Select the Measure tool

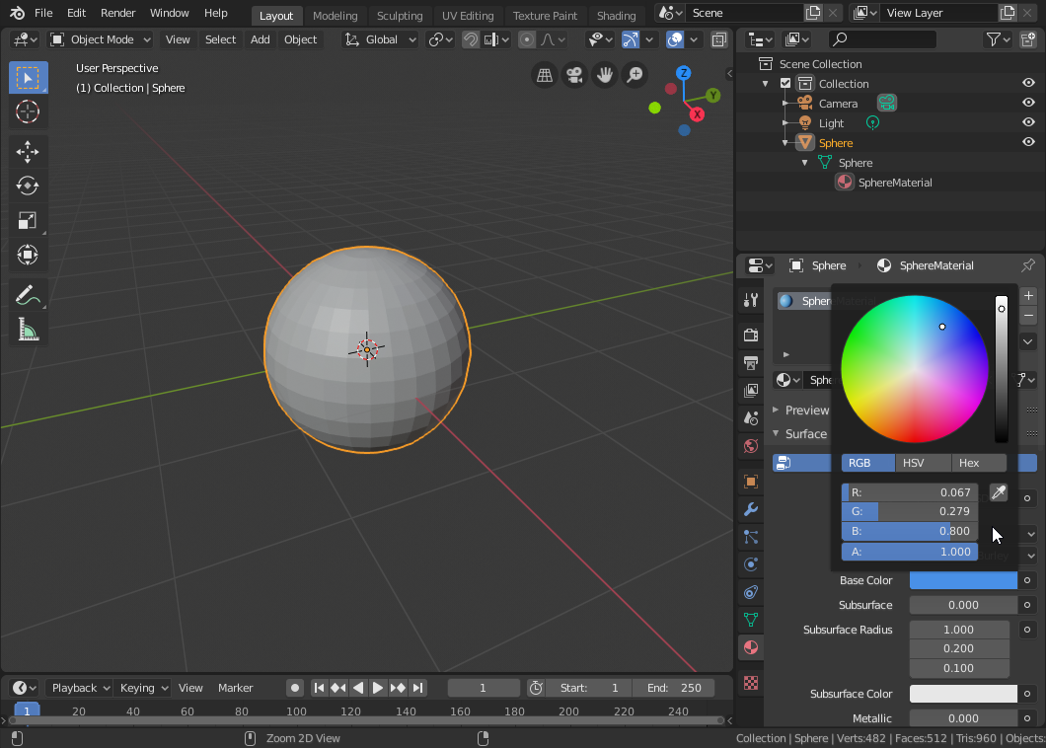click(28, 330)
